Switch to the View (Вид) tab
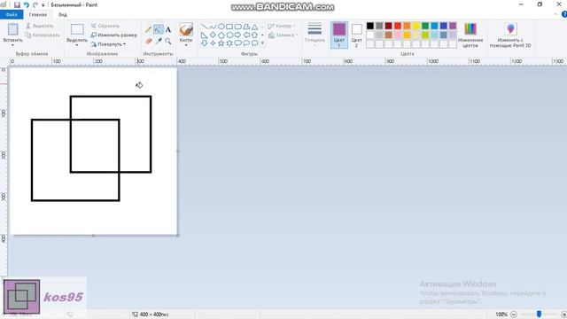Viewport: 567px width, 319px height. 63,15
